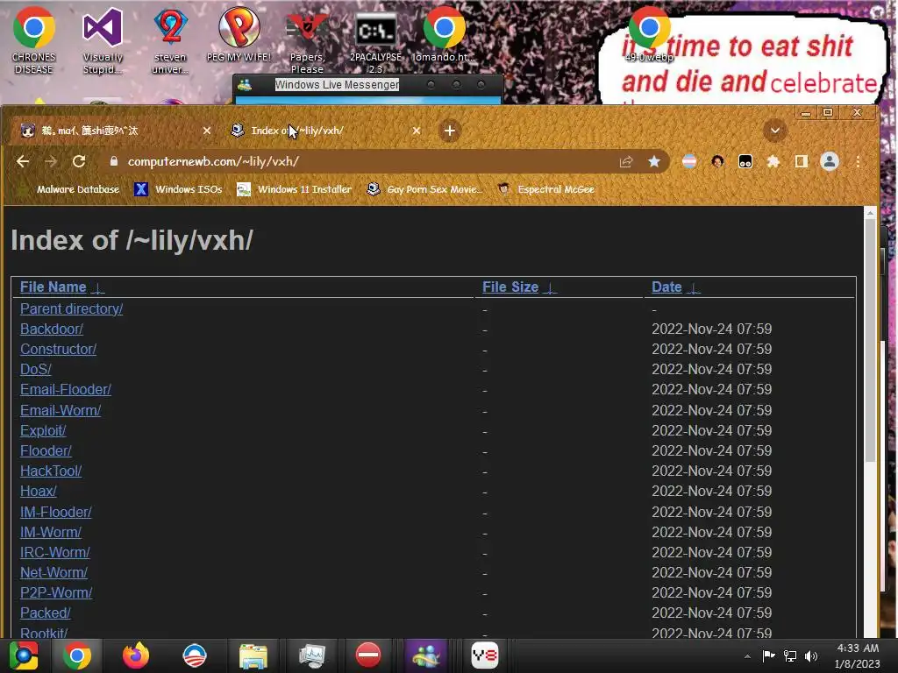Open 2PACALYPSE 2.3 desktop icon
The image size is (898, 673).
pos(375,41)
